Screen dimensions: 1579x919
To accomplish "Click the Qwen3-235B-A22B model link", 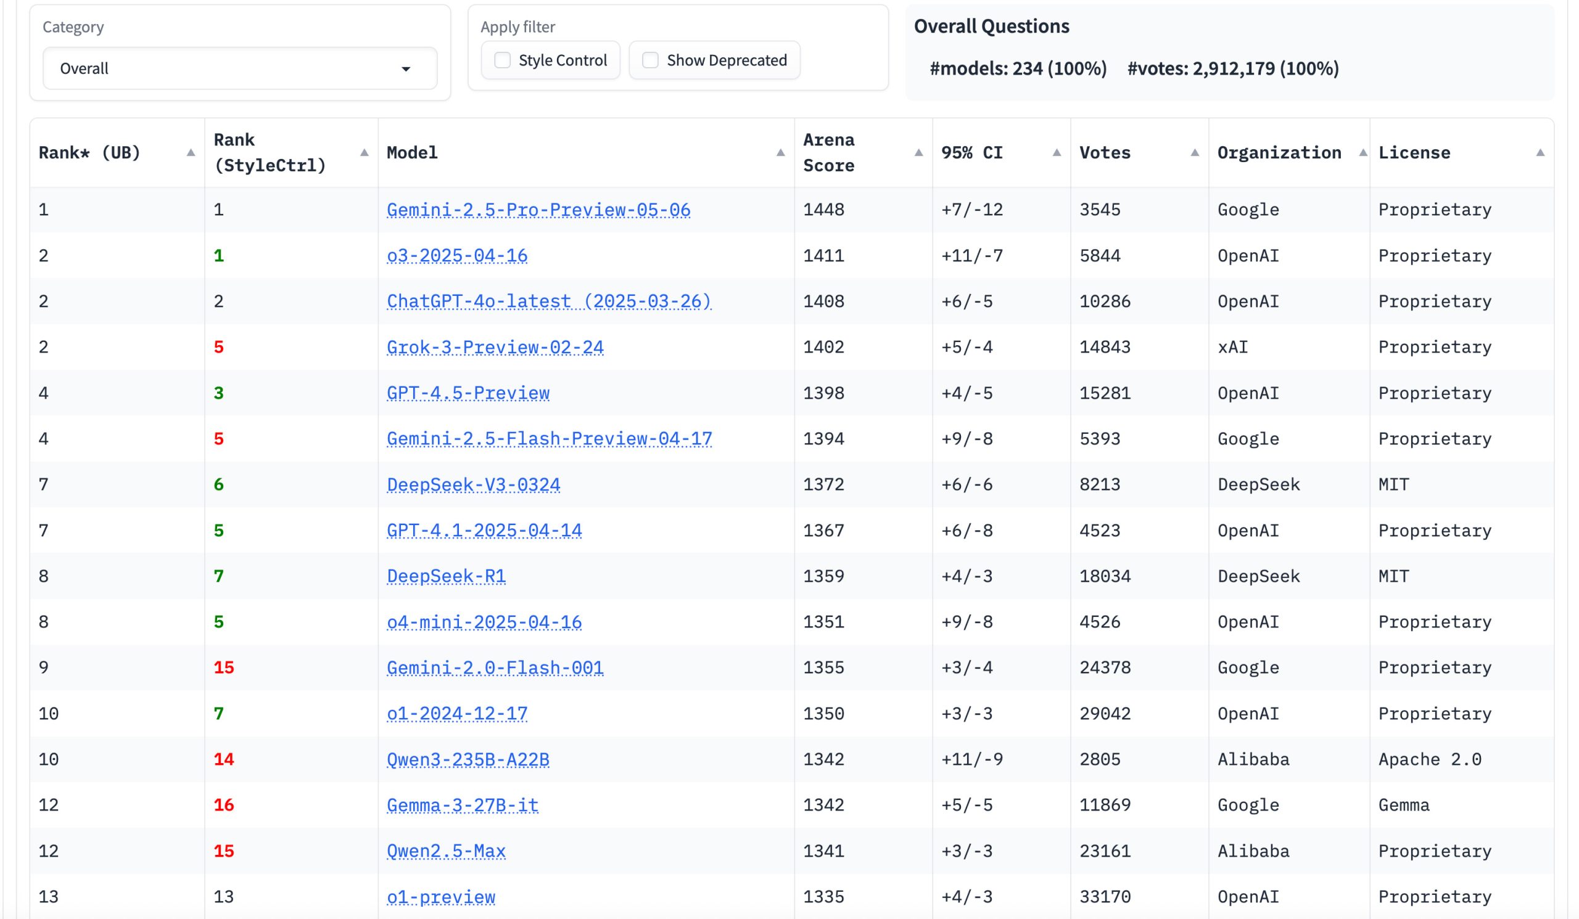I will point(468,759).
